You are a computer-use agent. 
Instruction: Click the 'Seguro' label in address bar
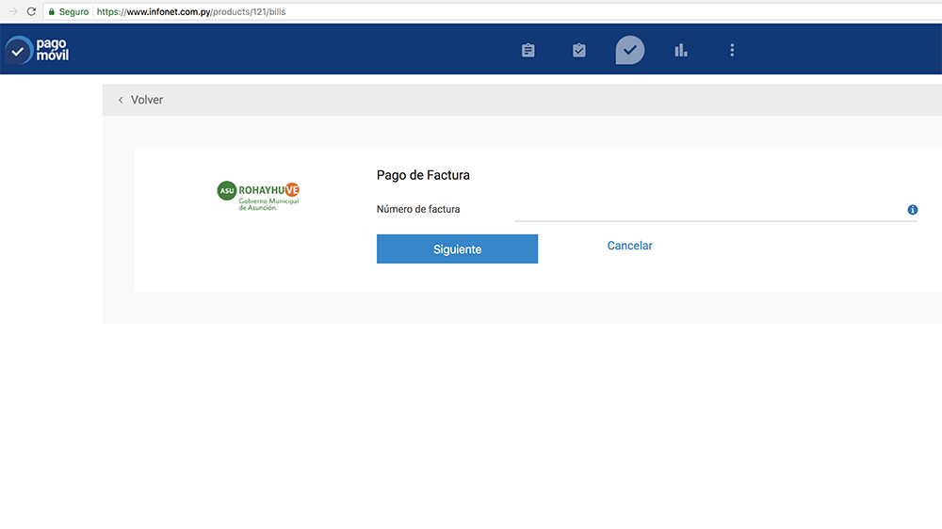click(x=73, y=11)
